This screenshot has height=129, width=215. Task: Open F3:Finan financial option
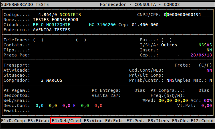(x=38, y=121)
